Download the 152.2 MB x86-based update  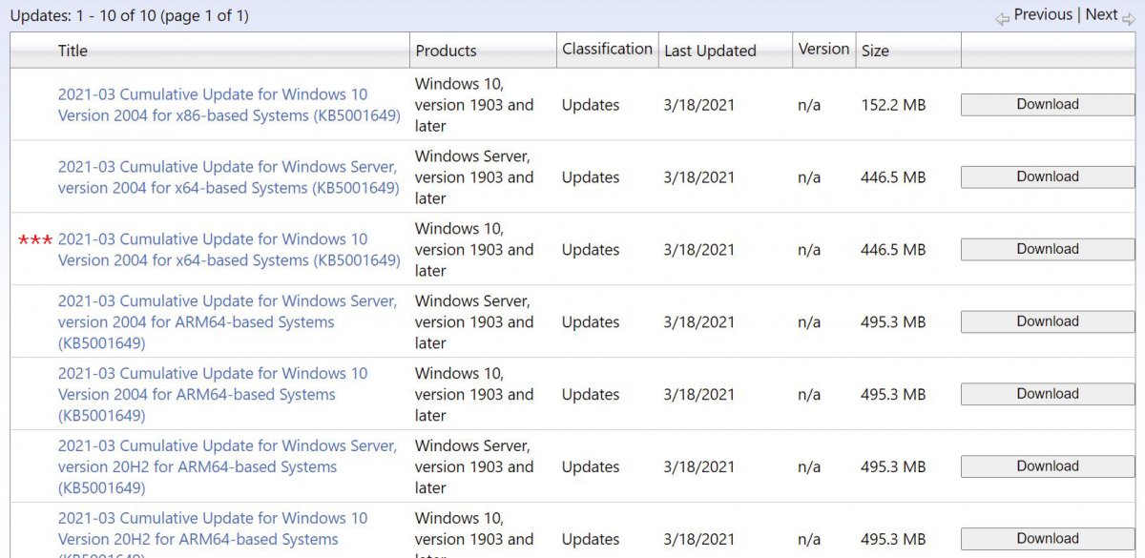(1047, 105)
